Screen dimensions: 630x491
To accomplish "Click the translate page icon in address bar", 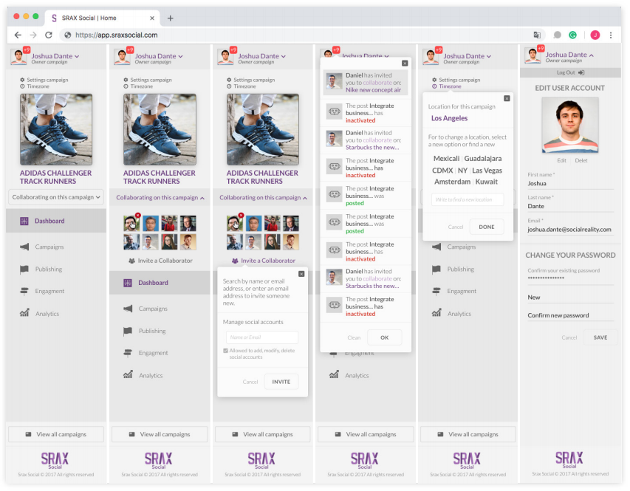I will click(537, 35).
